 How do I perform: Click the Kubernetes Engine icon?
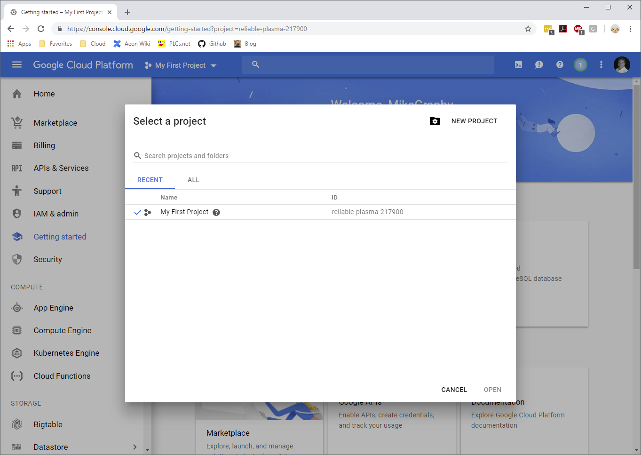[x=17, y=353]
